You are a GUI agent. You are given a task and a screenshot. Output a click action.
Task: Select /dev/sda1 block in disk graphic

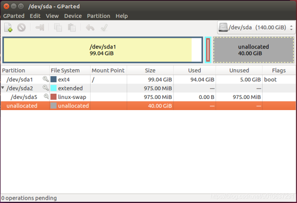pyautogui.click(x=103, y=50)
